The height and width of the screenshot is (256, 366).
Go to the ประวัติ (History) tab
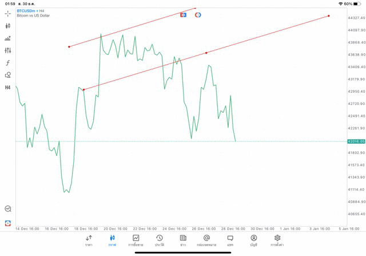pos(159,240)
